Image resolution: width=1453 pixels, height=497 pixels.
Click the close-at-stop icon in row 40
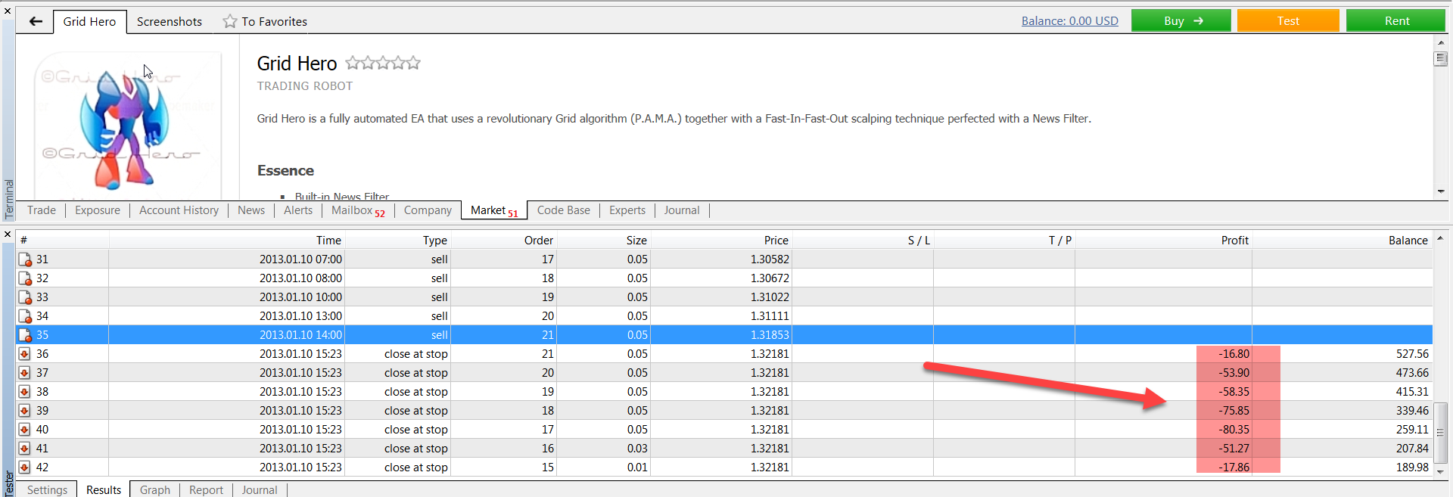coord(25,430)
